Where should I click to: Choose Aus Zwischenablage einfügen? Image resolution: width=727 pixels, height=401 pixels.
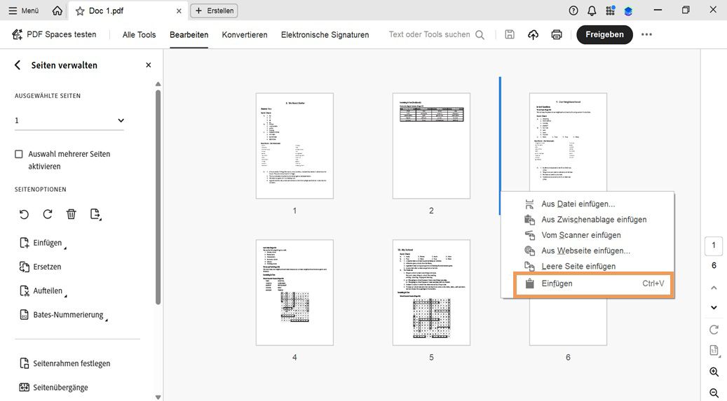[587, 220]
